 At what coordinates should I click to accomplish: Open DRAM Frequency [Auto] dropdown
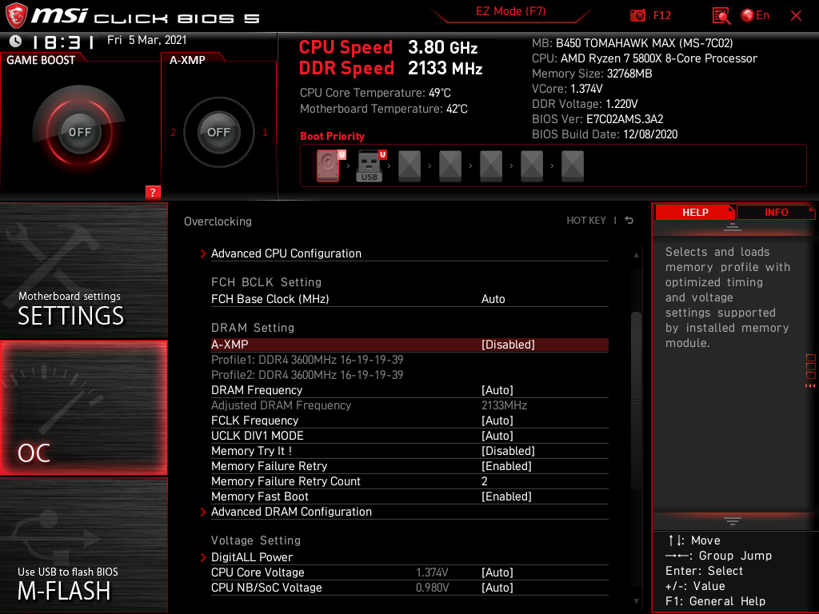point(497,390)
